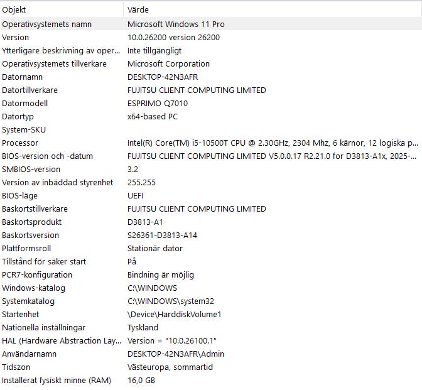Click the Startenhet row label
The image size is (422, 390).
click(21, 315)
